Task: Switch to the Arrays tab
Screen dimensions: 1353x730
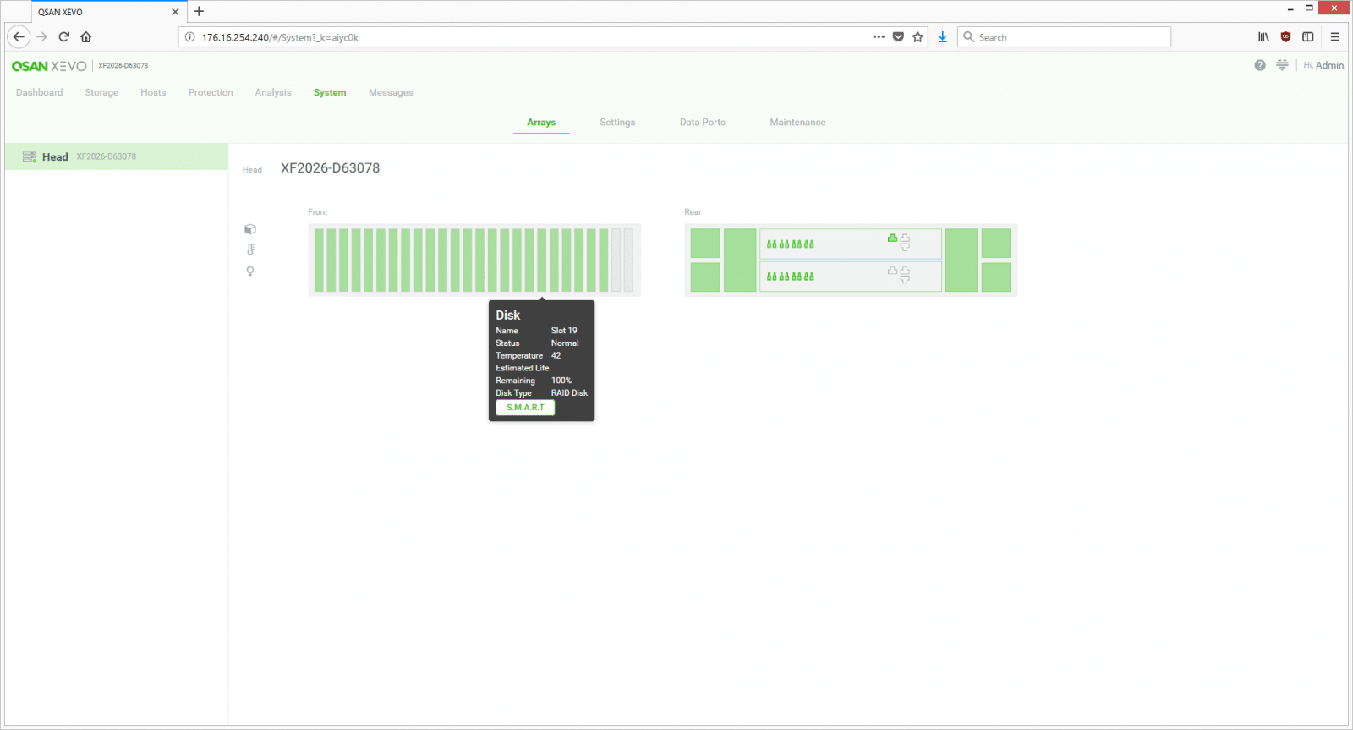Action: 541,123
